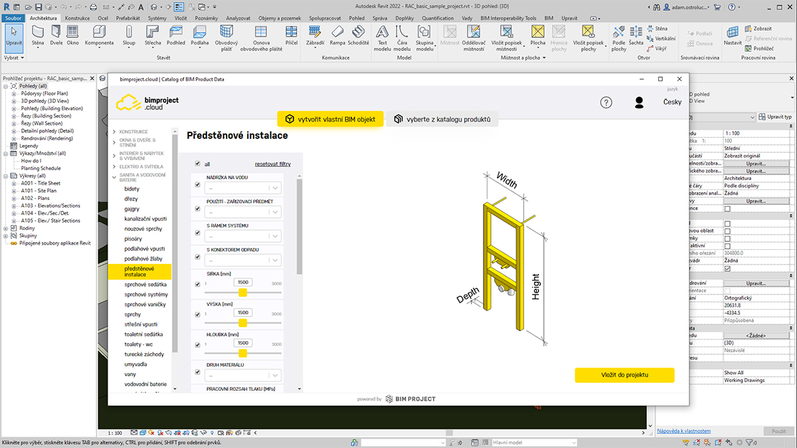797x448 pixels.
Task: Open the Soubor file menu button
Action: pyautogui.click(x=13, y=18)
